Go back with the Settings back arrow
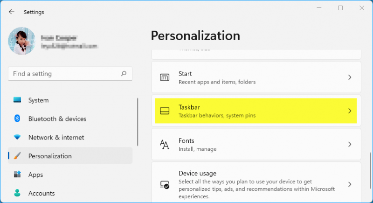Image resolution: width=373 pixels, height=203 pixels. (x=11, y=12)
